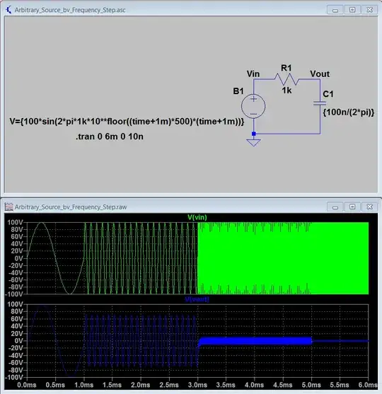This screenshot has width=382, height=394.
Task: Click the V(vin) trace label
Action: point(197,217)
